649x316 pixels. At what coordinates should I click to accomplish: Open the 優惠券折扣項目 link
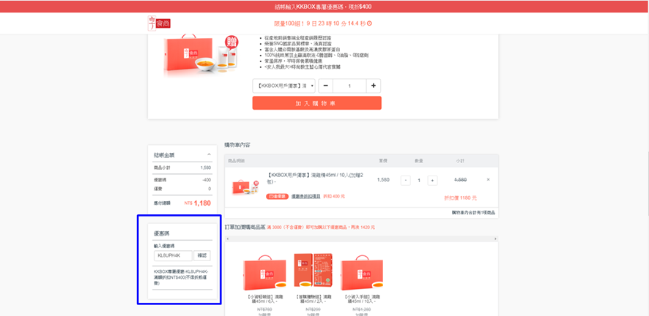pos(305,196)
